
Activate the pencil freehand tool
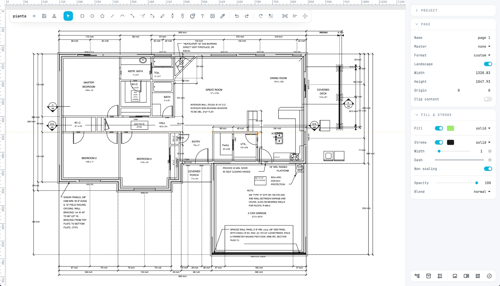[x=162, y=16]
